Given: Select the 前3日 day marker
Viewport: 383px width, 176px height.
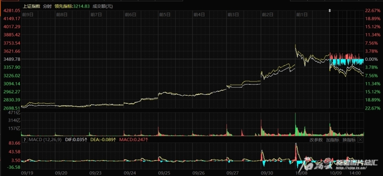Looking at the screenshot, I should (233, 15).
